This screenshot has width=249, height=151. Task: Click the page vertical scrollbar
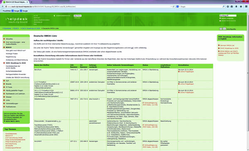click(248, 72)
